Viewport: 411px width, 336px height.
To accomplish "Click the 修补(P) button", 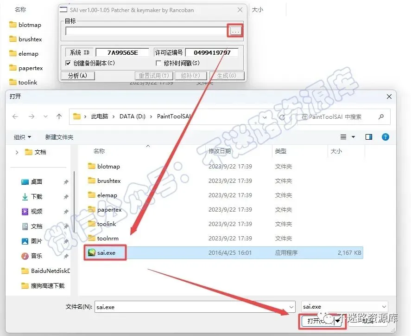I will pos(190,76).
